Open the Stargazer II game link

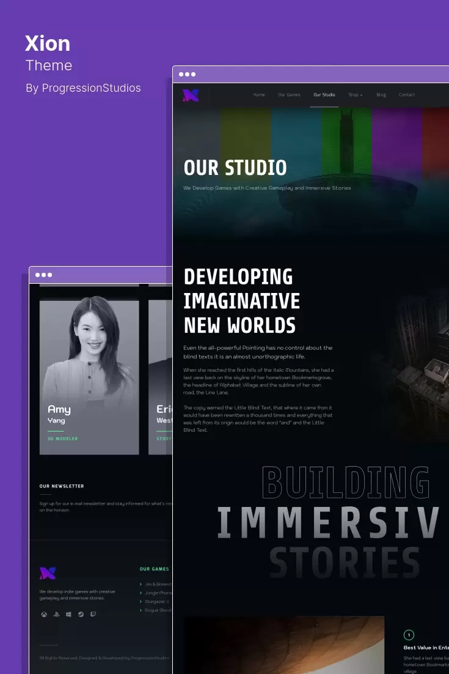pos(156,601)
